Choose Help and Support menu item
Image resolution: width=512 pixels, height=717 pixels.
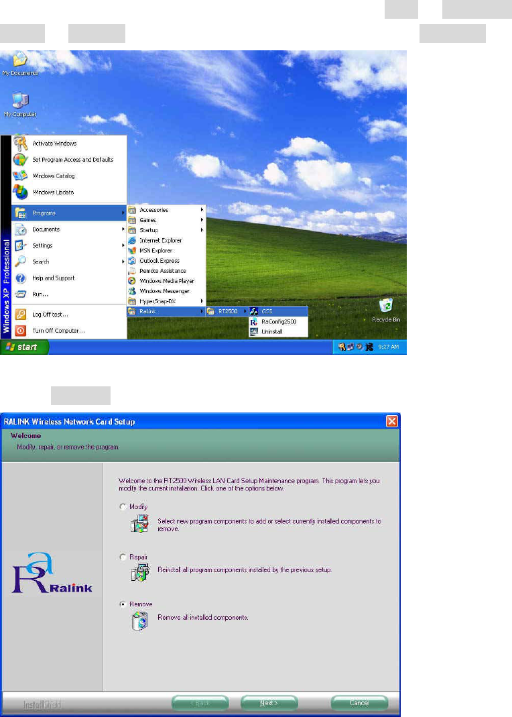(x=69, y=278)
